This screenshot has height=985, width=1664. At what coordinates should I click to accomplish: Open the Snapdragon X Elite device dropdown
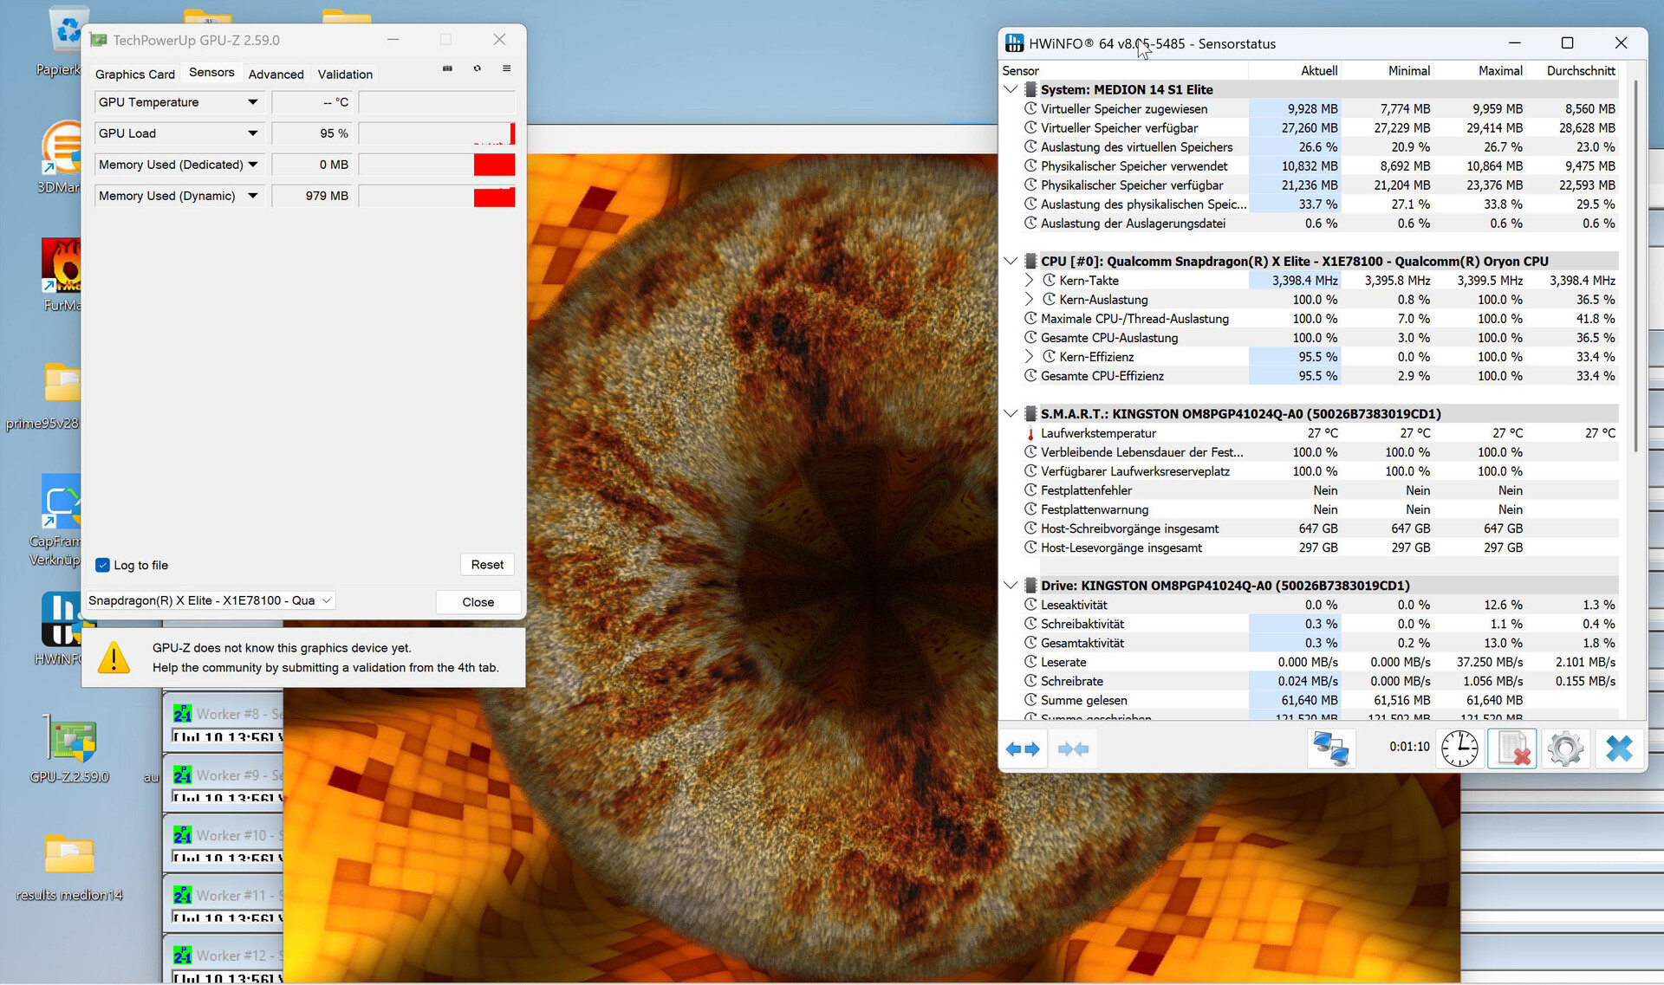pos(210,600)
